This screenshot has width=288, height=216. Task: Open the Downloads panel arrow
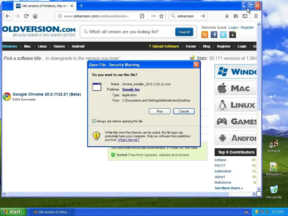click(227, 16)
